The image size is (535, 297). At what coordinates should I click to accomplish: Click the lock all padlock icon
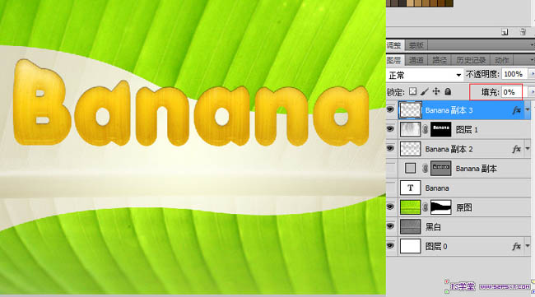pyautogui.click(x=448, y=91)
